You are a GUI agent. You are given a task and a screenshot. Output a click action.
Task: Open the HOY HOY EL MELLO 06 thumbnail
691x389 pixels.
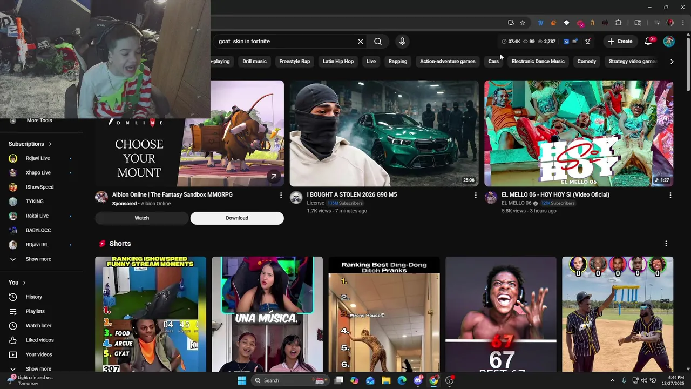(x=579, y=133)
